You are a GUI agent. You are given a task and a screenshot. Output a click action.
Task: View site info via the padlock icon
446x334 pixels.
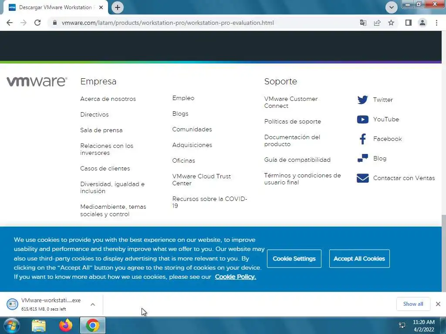(54, 23)
